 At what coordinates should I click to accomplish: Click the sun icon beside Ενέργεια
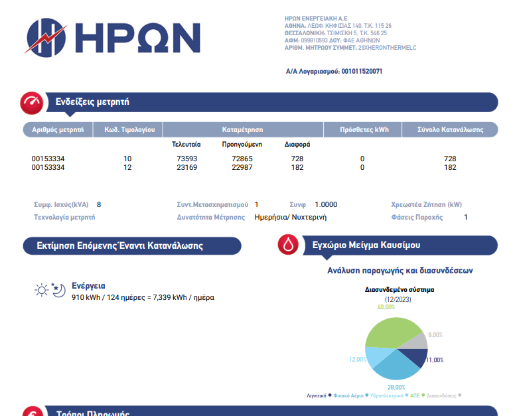point(42,290)
